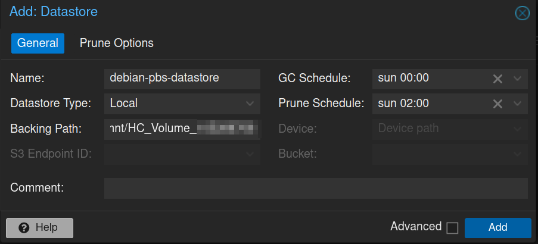Image resolution: width=538 pixels, height=244 pixels.
Task: Open the GC Schedule dropdown arrow
Action: [x=517, y=79]
